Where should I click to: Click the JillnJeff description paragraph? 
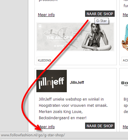(x=73, y=109)
